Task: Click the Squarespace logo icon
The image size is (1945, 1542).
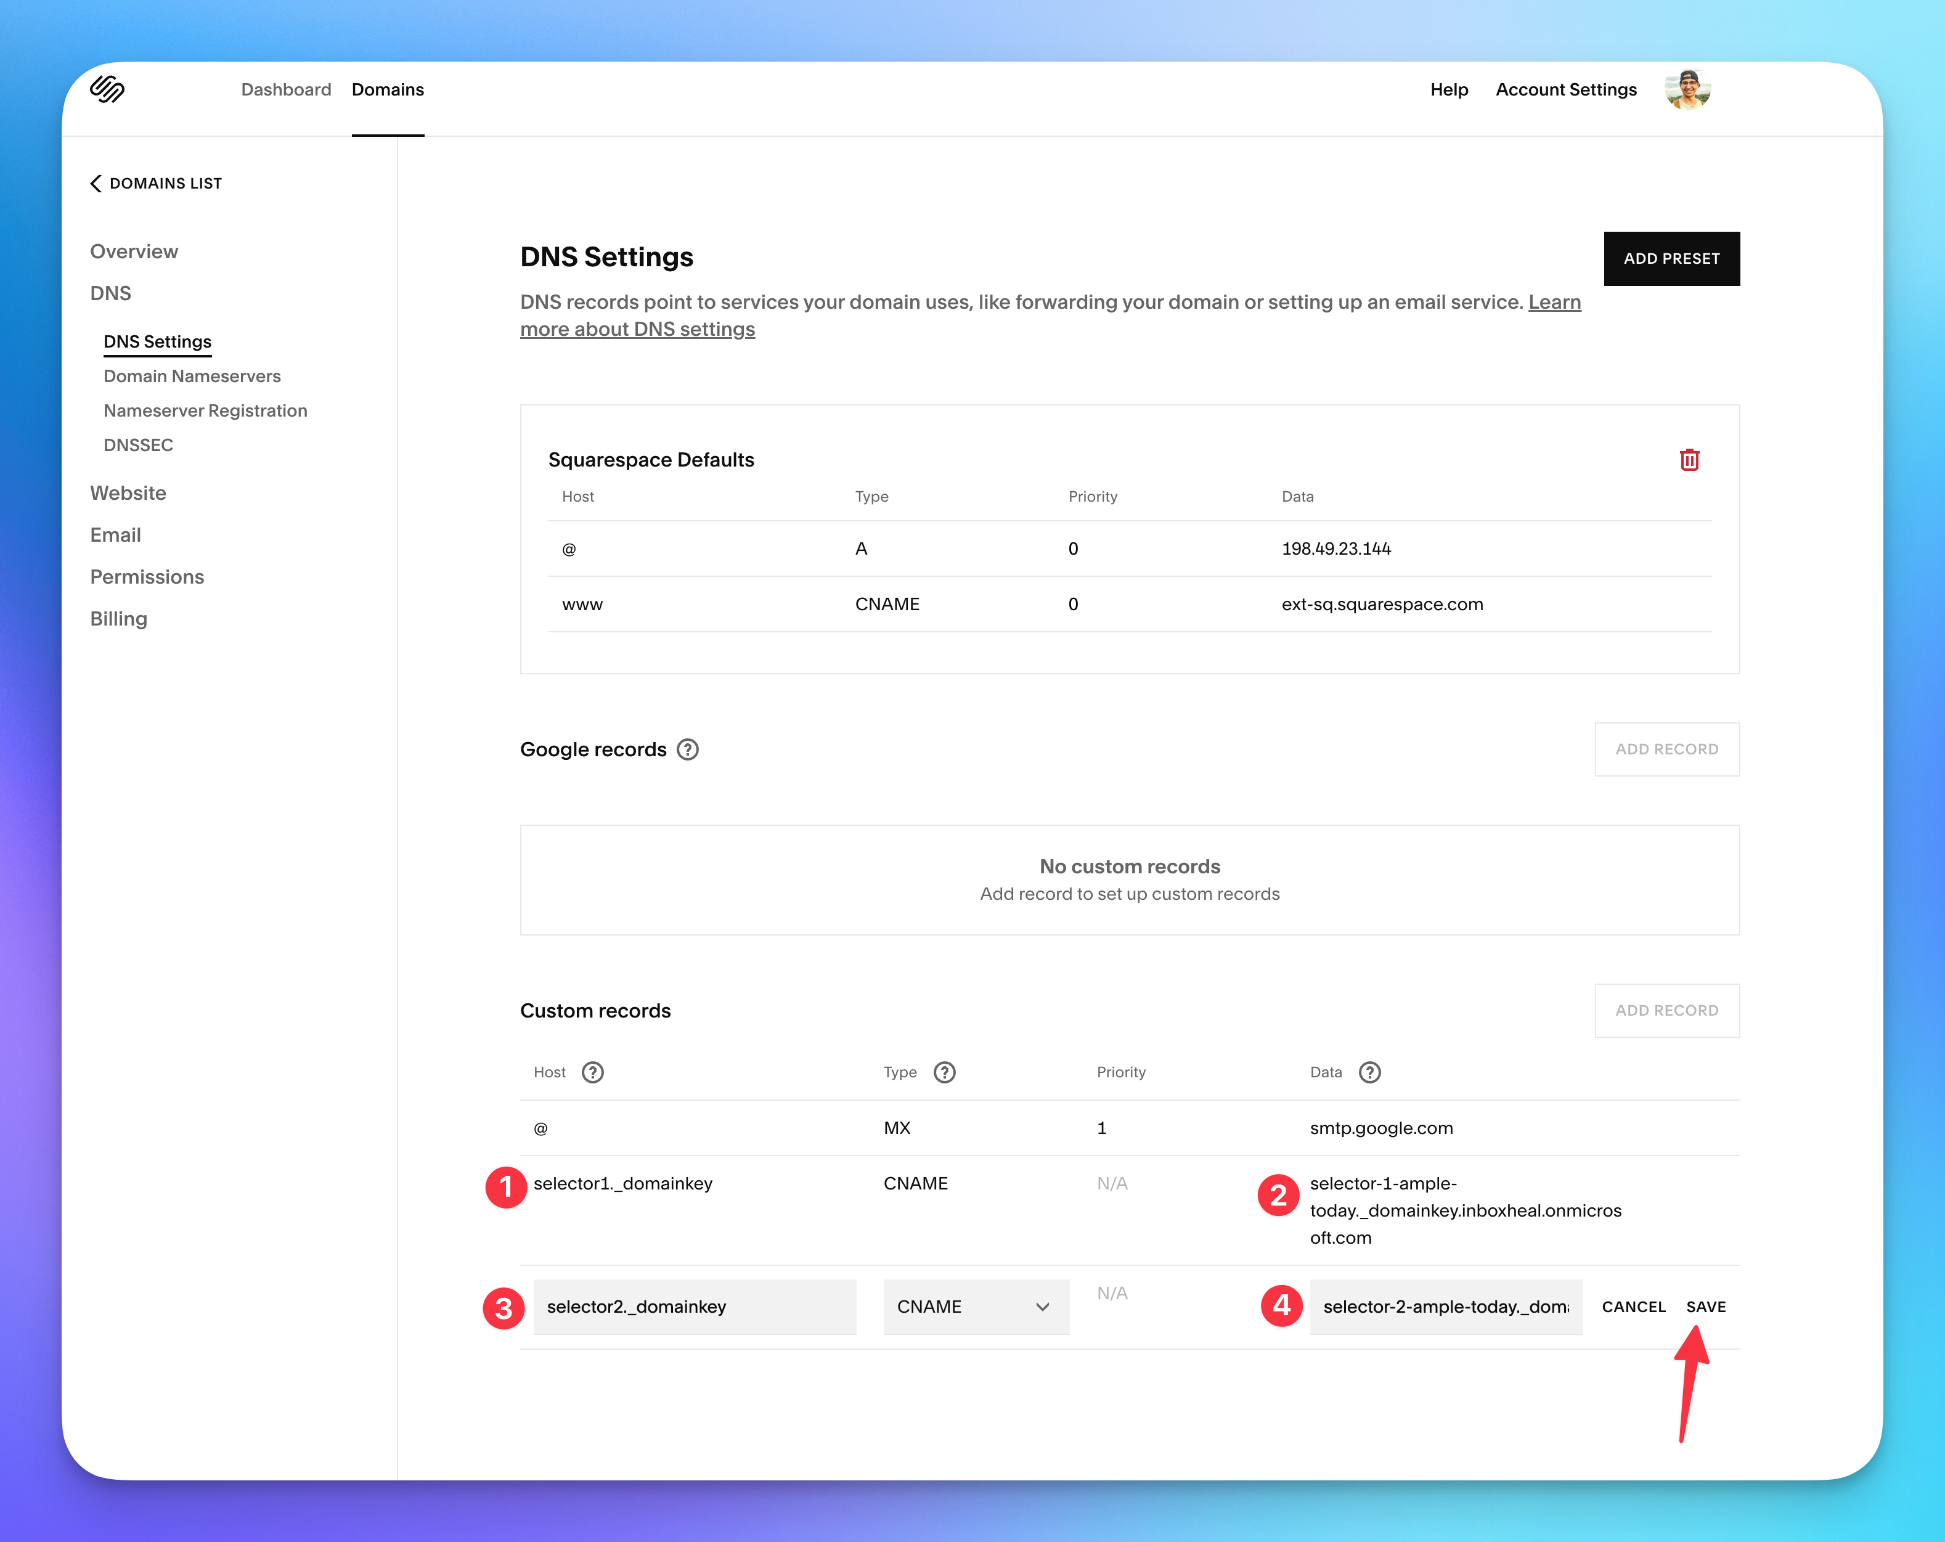Action: [107, 88]
